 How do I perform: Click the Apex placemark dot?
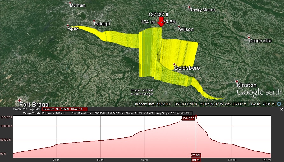coord(68,26)
